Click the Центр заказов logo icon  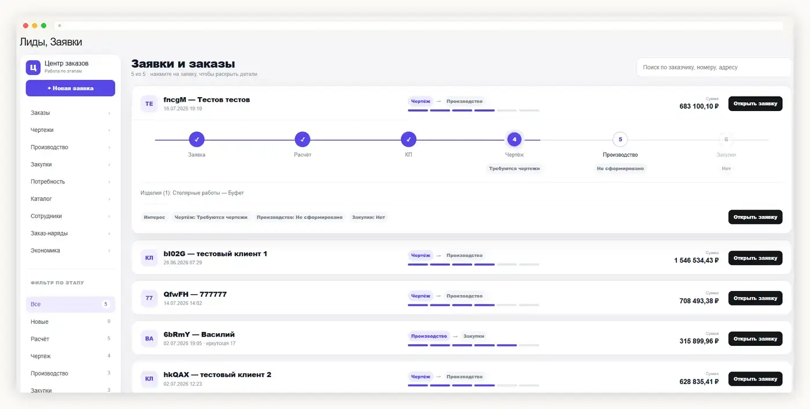pos(33,67)
